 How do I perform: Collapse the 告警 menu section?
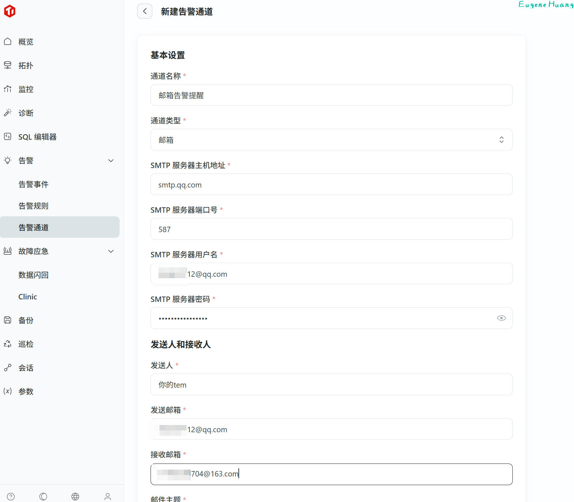111,160
